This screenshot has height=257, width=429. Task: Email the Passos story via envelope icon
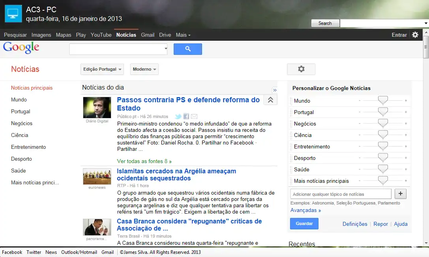[194, 116]
